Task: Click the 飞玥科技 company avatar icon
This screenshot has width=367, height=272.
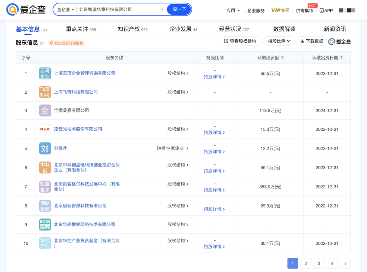Action: [45, 92]
